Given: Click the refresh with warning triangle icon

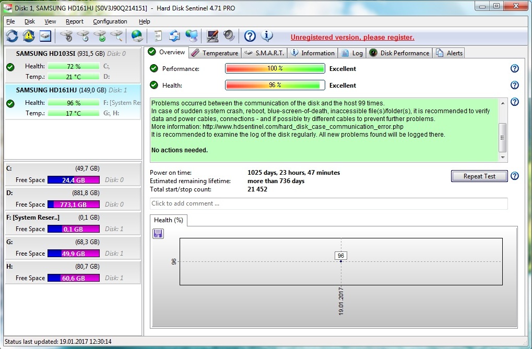Looking at the screenshot, I should 28,36.
